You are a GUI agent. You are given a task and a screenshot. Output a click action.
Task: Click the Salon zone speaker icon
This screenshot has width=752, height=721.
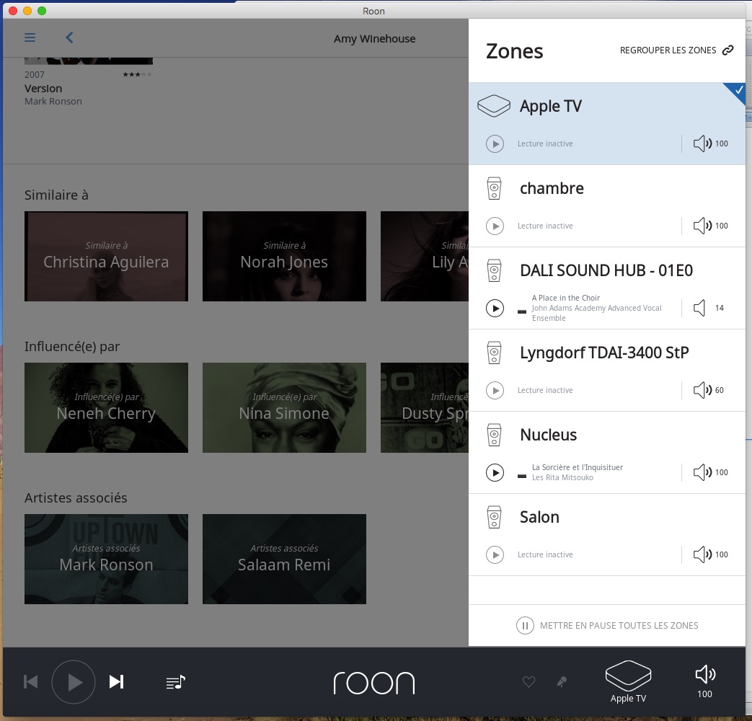pyautogui.click(x=494, y=517)
